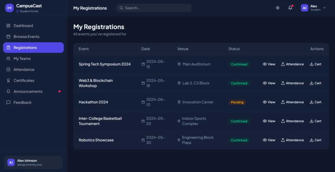Click the Lab 3, CS Block venue
The image size is (335, 172).
(x=193, y=83)
